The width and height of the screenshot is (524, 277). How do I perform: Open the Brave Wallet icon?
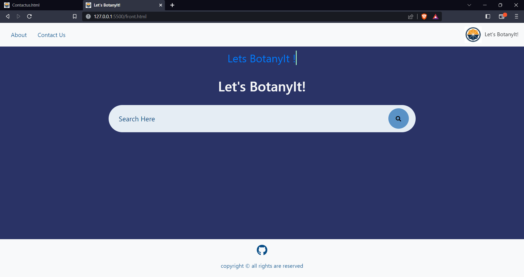pos(502,17)
